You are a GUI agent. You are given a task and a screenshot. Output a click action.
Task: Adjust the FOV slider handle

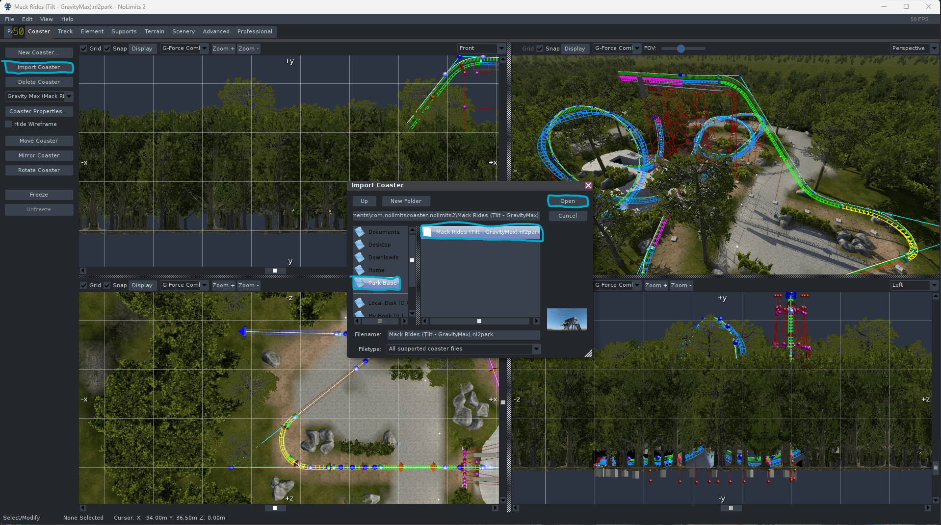click(x=680, y=49)
